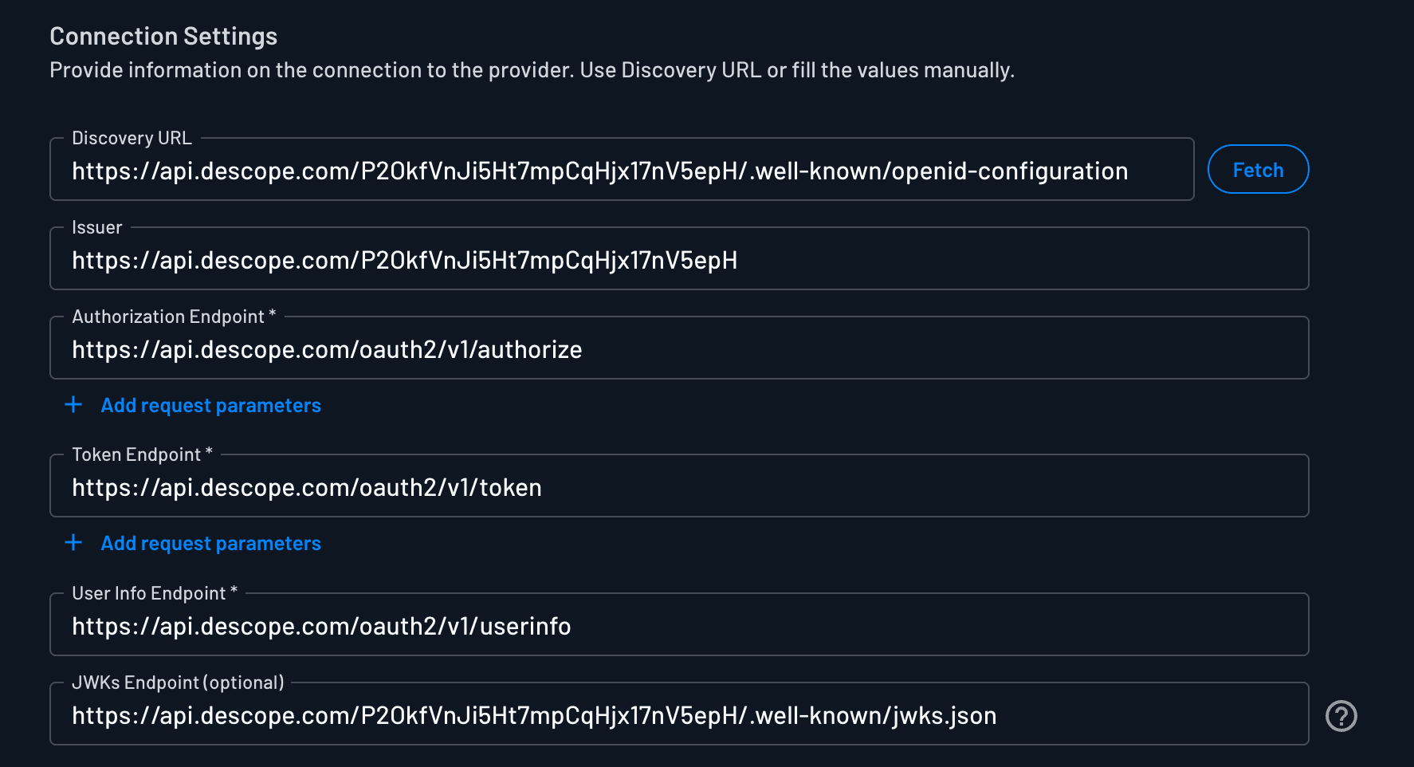The image size is (1414, 767).
Task: Click the userinfo endpoint URL text
Action: pos(321,626)
